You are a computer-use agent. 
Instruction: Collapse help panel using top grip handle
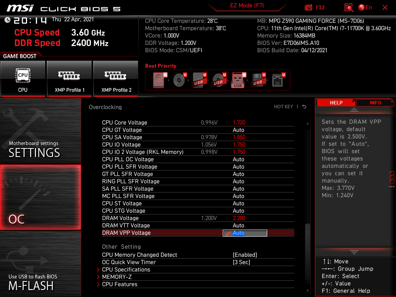354,109
